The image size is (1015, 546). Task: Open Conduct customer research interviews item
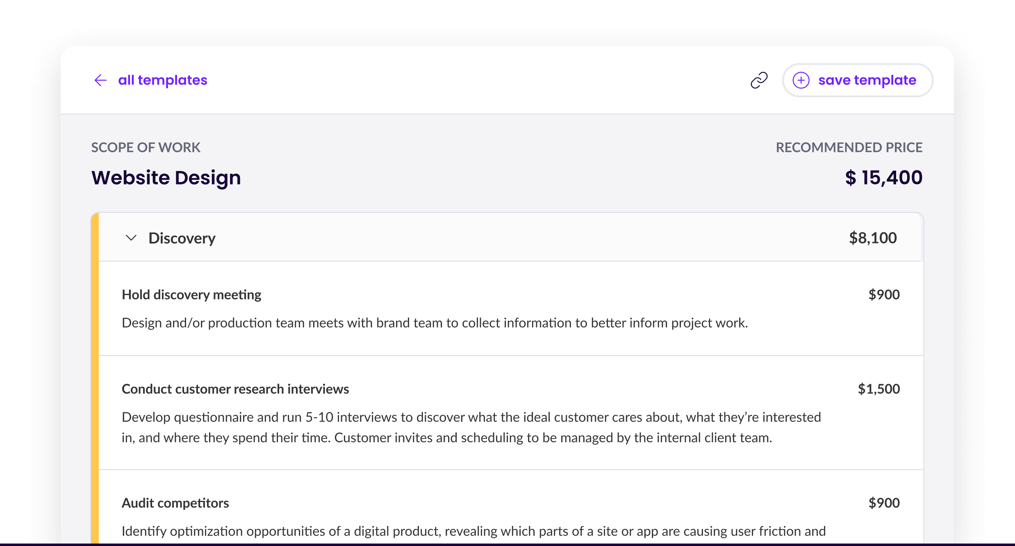(235, 389)
